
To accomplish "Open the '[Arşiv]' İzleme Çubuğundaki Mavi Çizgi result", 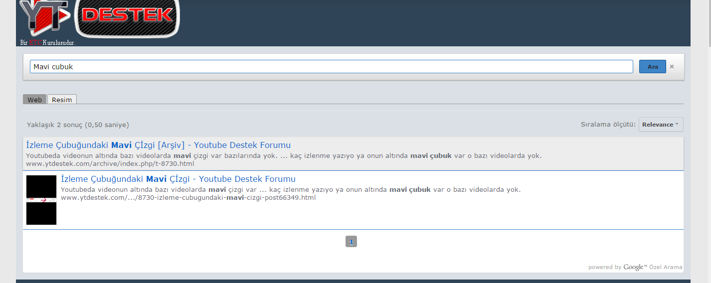I will (158, 145).
